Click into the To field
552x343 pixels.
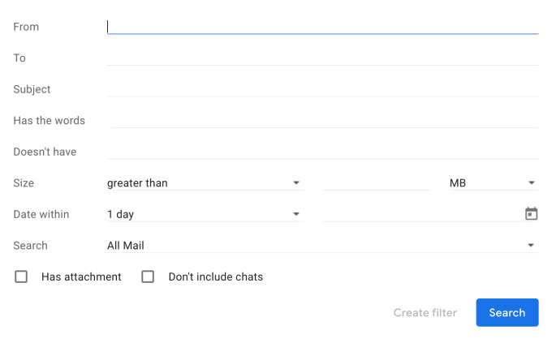coord(322,58)
